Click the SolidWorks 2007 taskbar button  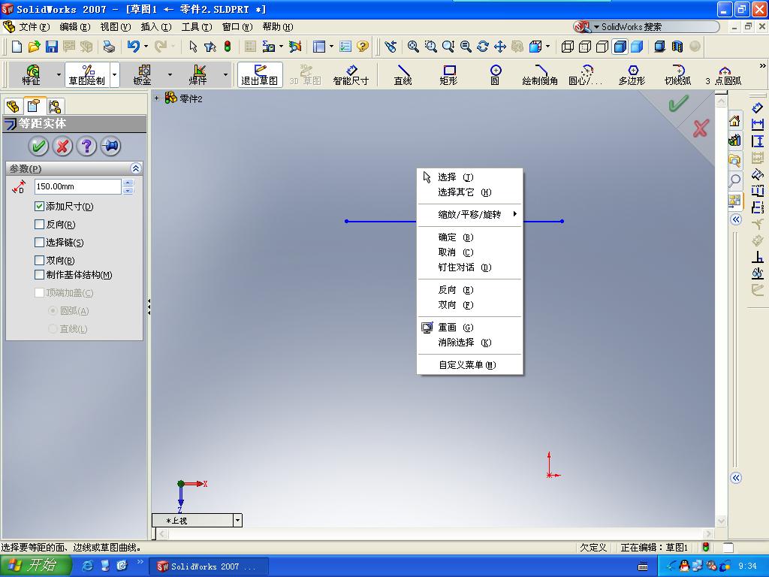209,566
